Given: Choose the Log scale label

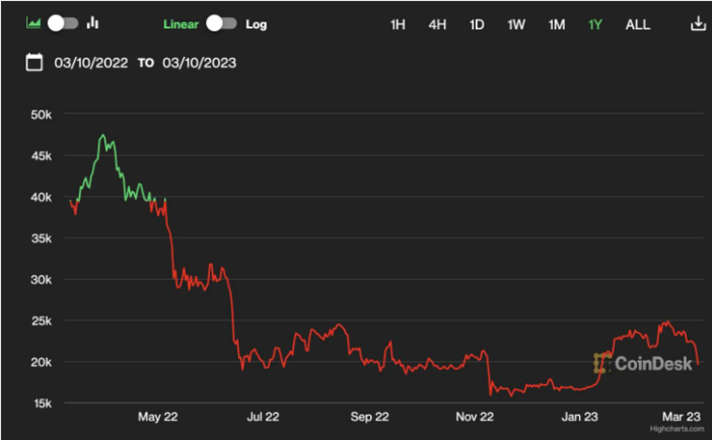Looking at the screenshot, I should tap(256, 24).
